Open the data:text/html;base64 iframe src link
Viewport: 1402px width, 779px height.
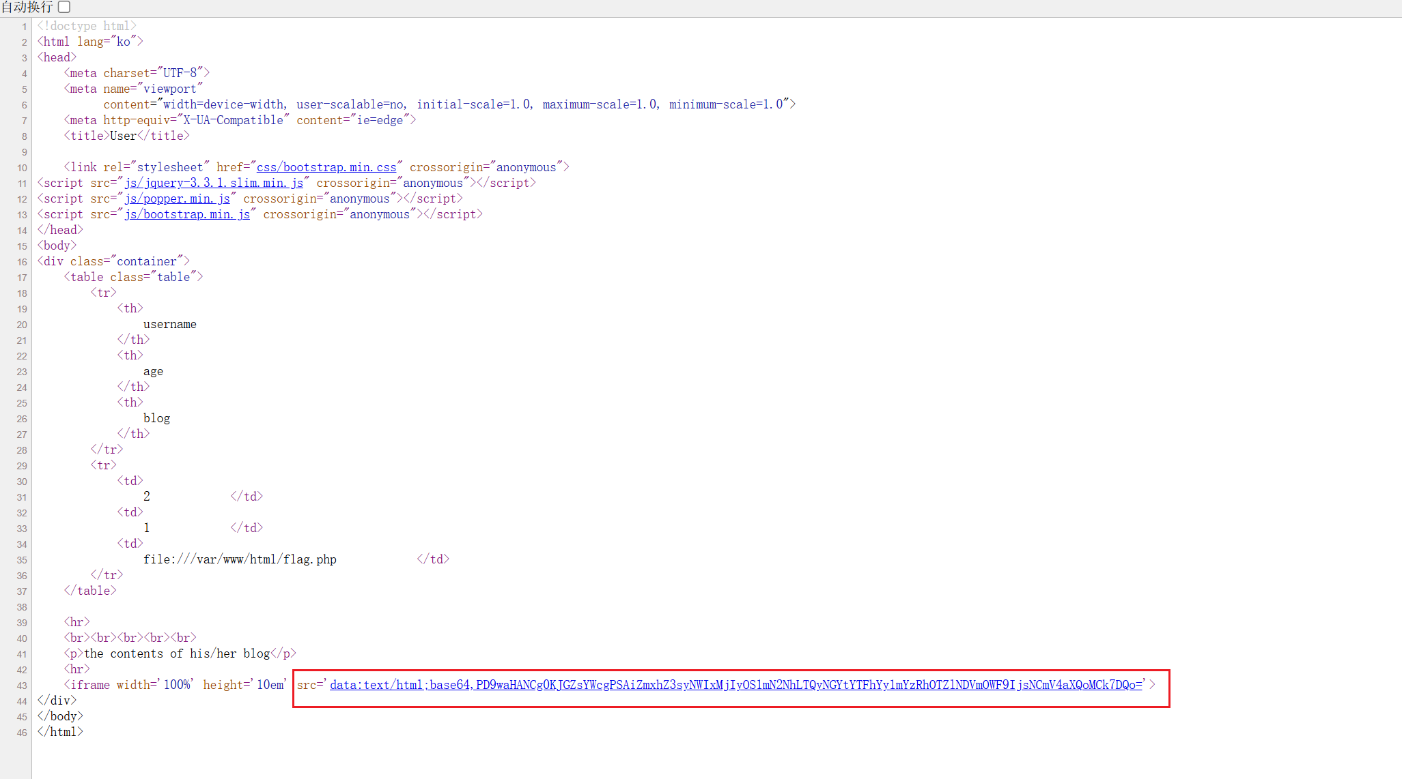(736, 685)
